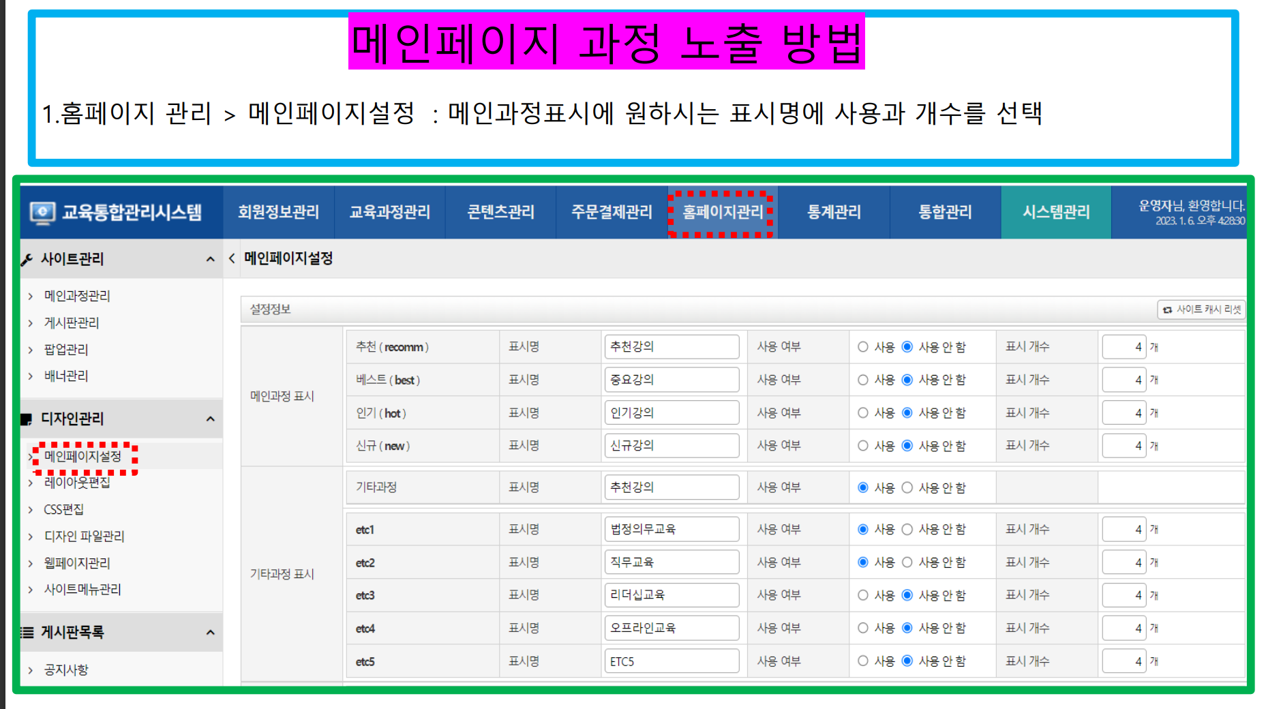
Task: Open the 홈페이지관리 top menu
Action: [722, 213]
